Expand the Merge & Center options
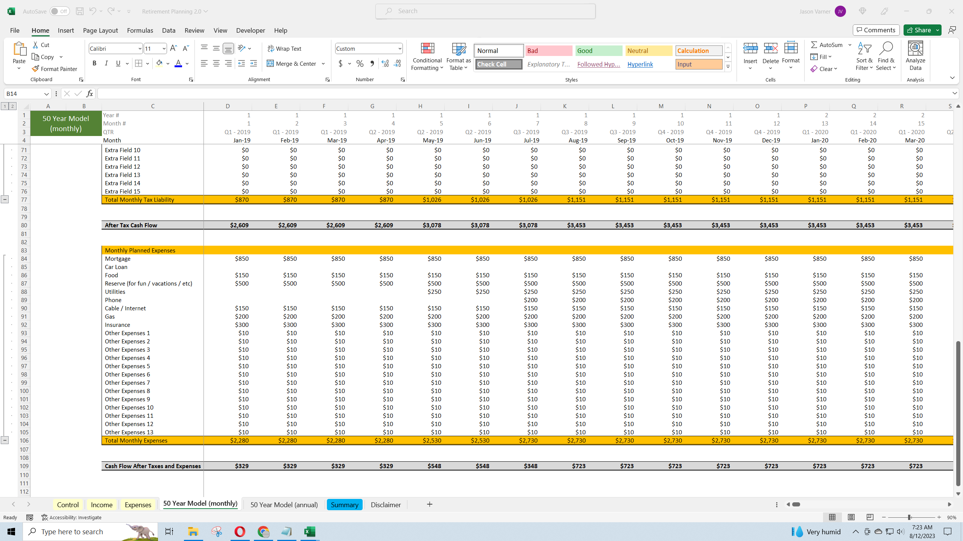The image size is (963, 541). point(323,63)
